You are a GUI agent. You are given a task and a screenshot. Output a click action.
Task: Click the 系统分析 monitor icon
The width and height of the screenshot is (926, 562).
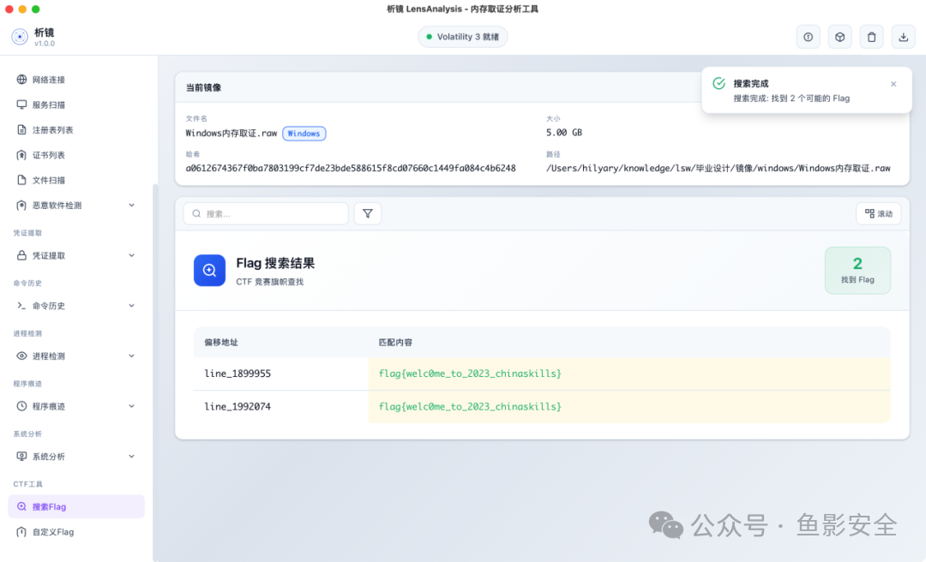tap(21, 457)
